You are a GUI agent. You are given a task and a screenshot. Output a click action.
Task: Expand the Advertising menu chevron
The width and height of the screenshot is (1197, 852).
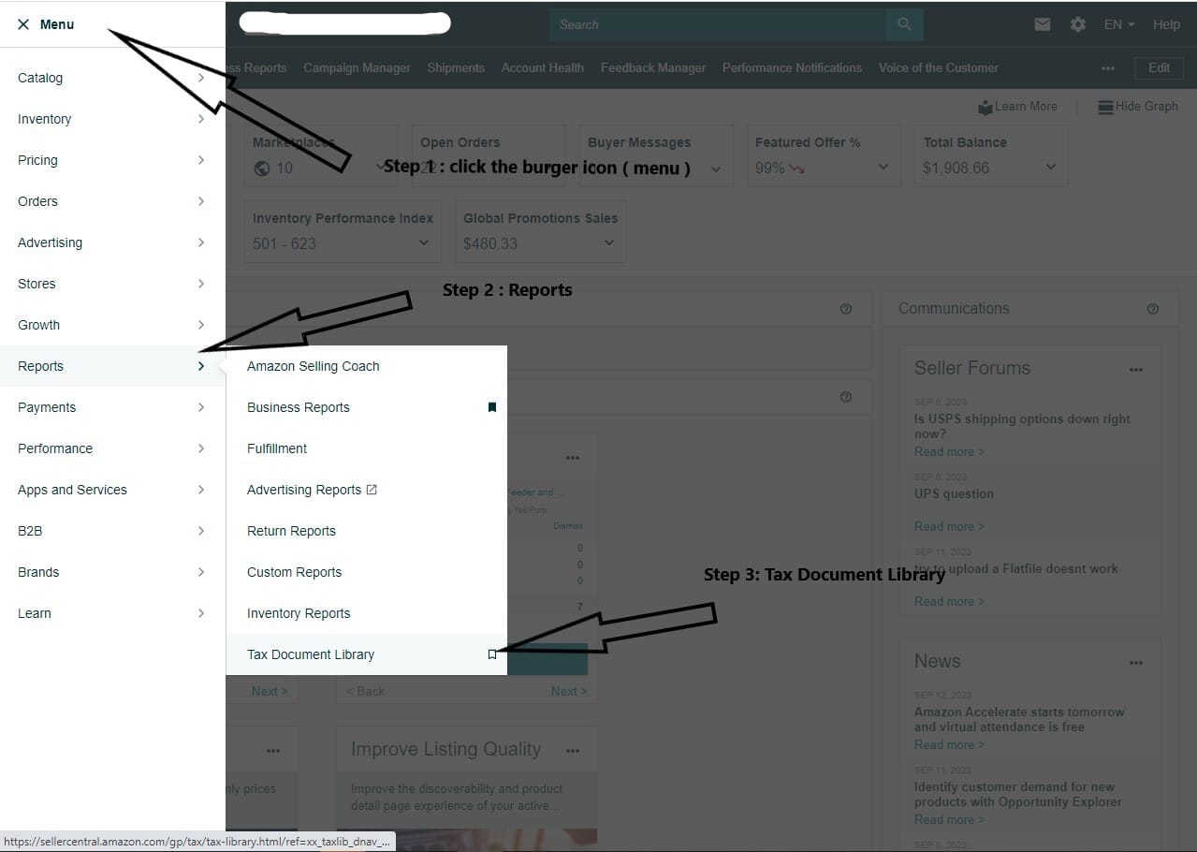[201, 242]
